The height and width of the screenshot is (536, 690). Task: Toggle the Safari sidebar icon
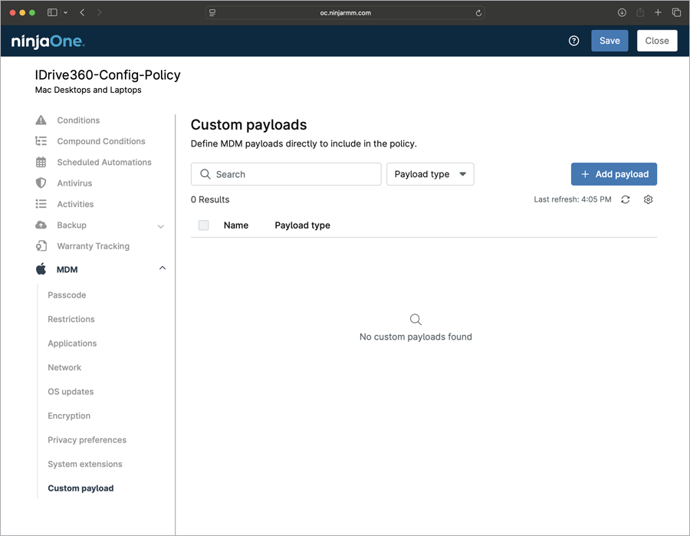point(53,13)
